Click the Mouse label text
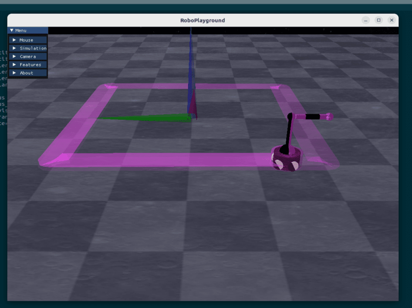The image size is (412, 308). pos(26,40)
